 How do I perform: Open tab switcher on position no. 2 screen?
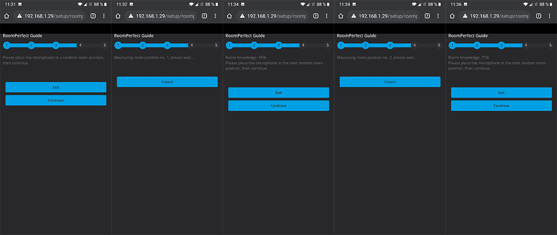click(427, 16)
